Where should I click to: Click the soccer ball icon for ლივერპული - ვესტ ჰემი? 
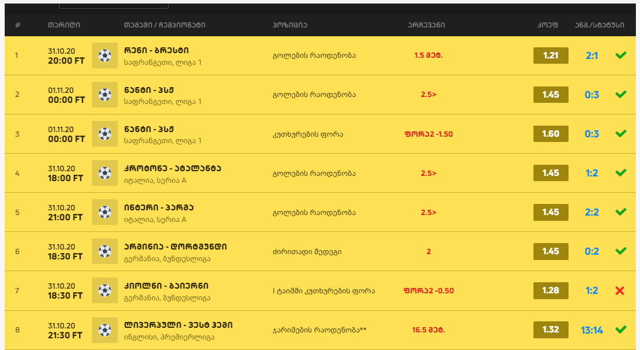105,330
